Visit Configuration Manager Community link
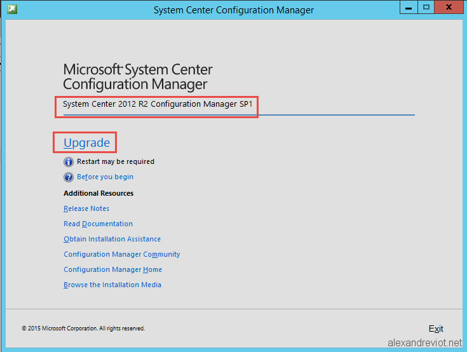The width and height of the screenshot is (467, 352). coord(122,254)
